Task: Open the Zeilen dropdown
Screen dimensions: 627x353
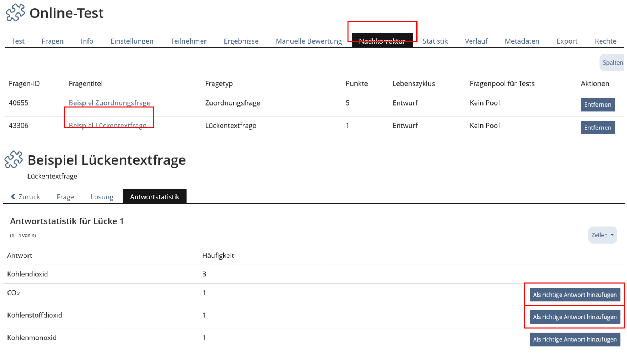Action: tap(602, 235)
